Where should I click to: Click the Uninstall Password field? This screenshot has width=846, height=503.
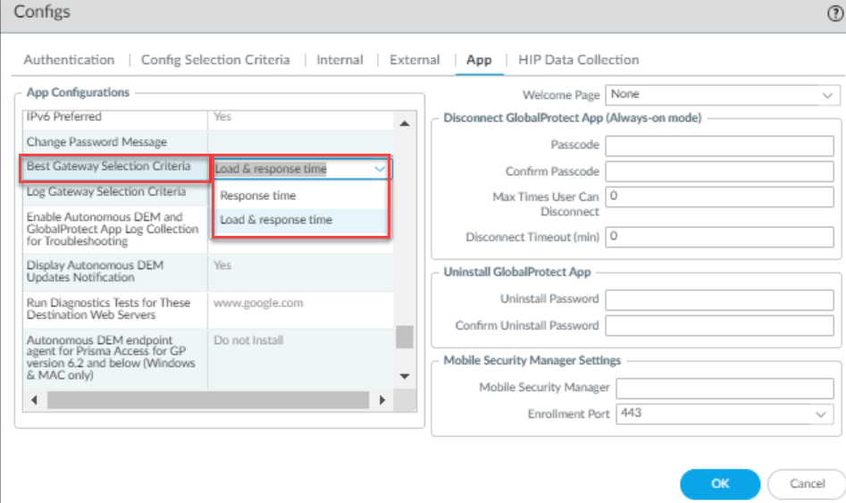pos(719,299)
